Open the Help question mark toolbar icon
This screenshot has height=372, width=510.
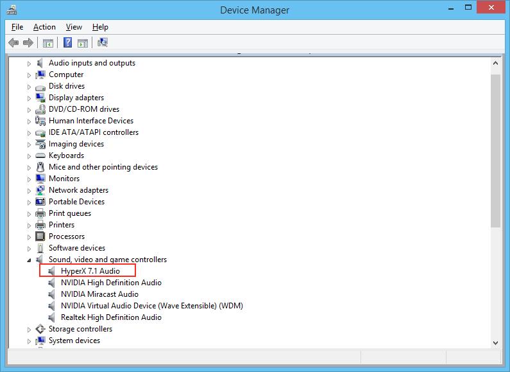point(67,42)
